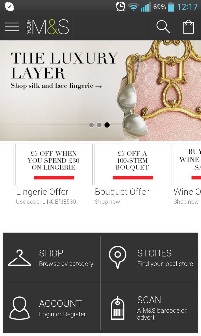201x336 pixels.
Task: Select the second carousel page dot
Action: pyautogui.click(x=99, y=125)
